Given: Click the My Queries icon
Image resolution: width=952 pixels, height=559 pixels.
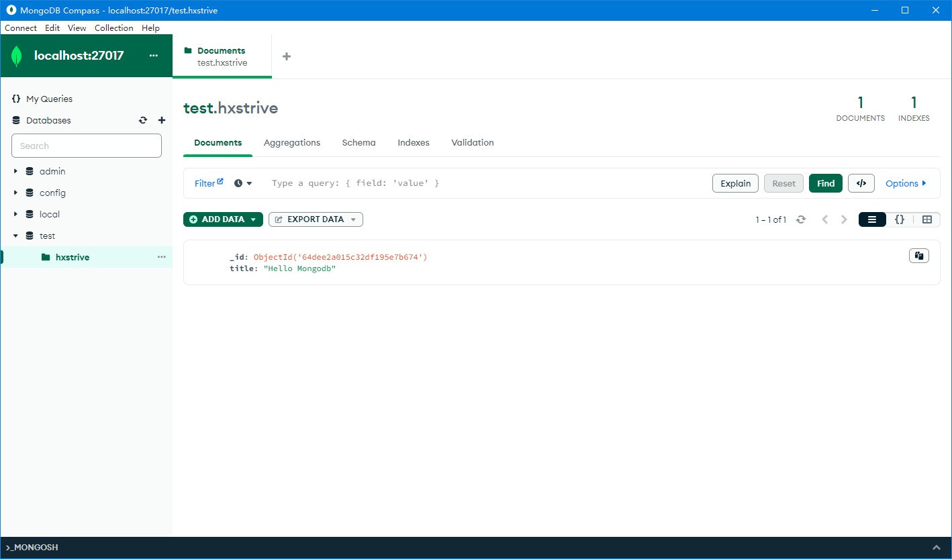Looking at the screenshot, I should (16, 99).
